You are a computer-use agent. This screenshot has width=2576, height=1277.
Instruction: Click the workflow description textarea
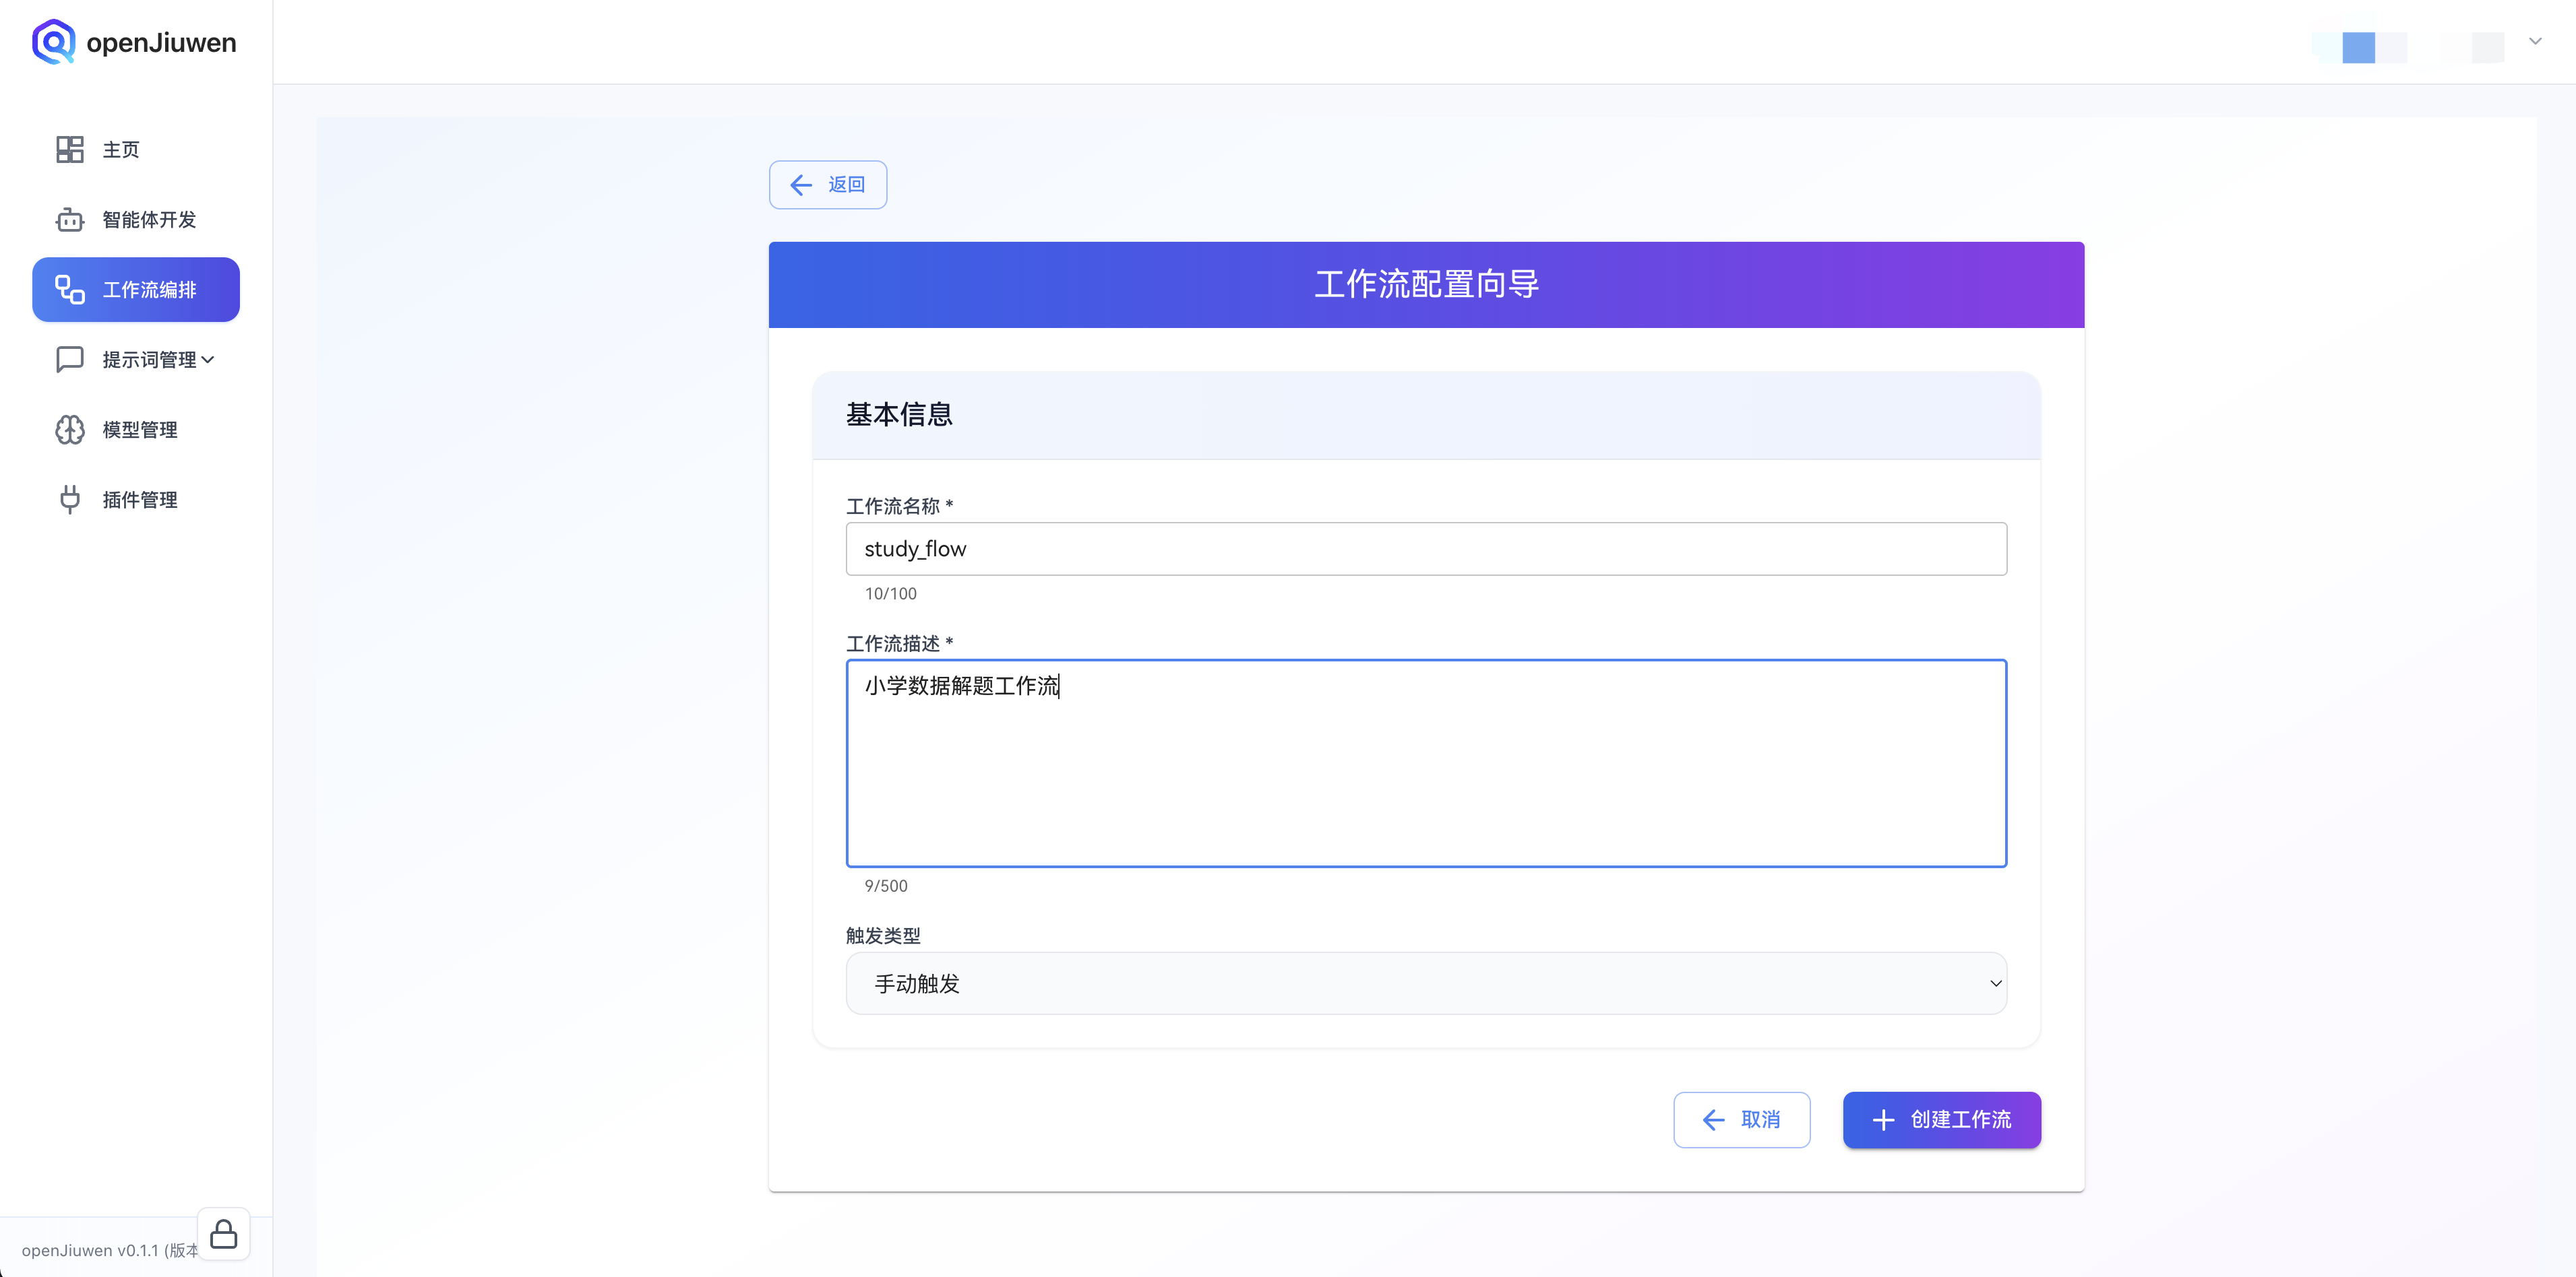point(1425,763)
